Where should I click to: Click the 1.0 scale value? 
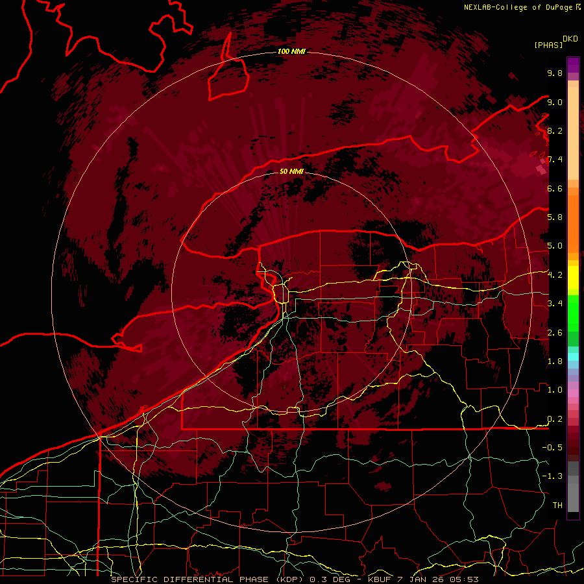(x=555, y=390)
